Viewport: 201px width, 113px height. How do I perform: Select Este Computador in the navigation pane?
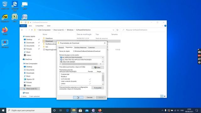point(30,63)
